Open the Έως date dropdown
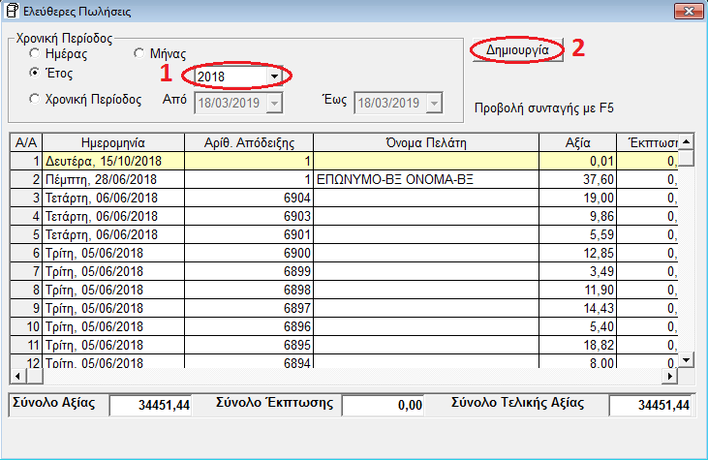Viewport: 708px width, 460px height. pos(434,103)
